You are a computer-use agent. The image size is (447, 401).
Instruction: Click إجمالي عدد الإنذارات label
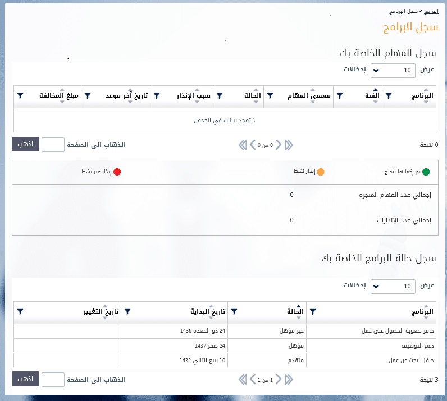(404, 220)
